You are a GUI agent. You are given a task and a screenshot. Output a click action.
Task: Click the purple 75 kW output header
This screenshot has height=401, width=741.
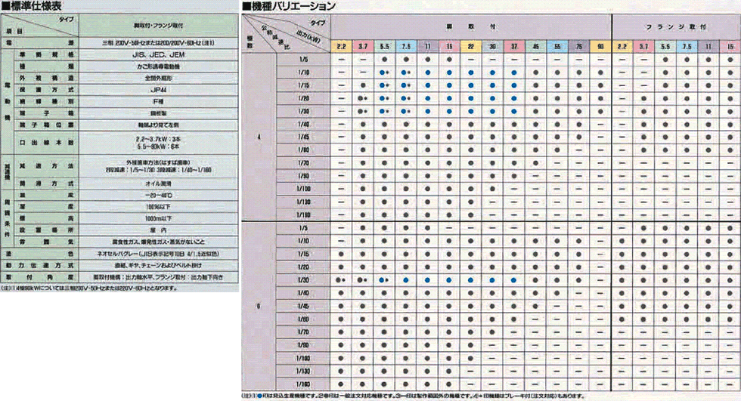coord(578,47)
